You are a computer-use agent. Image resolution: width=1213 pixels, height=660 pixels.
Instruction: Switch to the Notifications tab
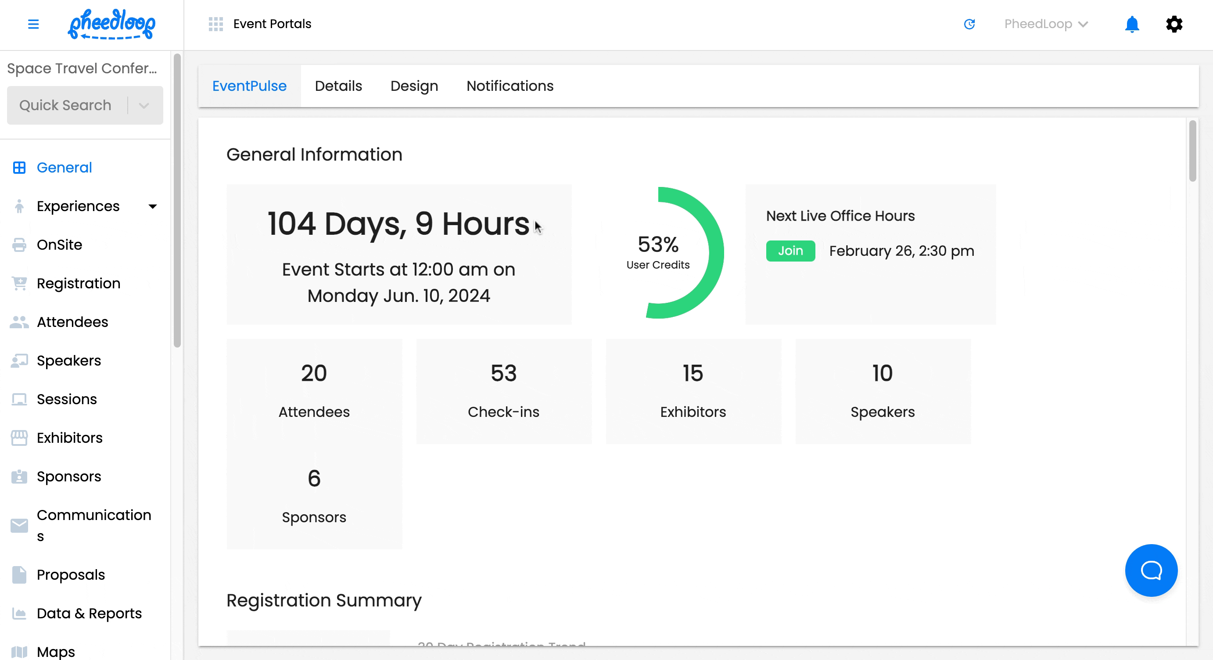(x=510, y=86)
